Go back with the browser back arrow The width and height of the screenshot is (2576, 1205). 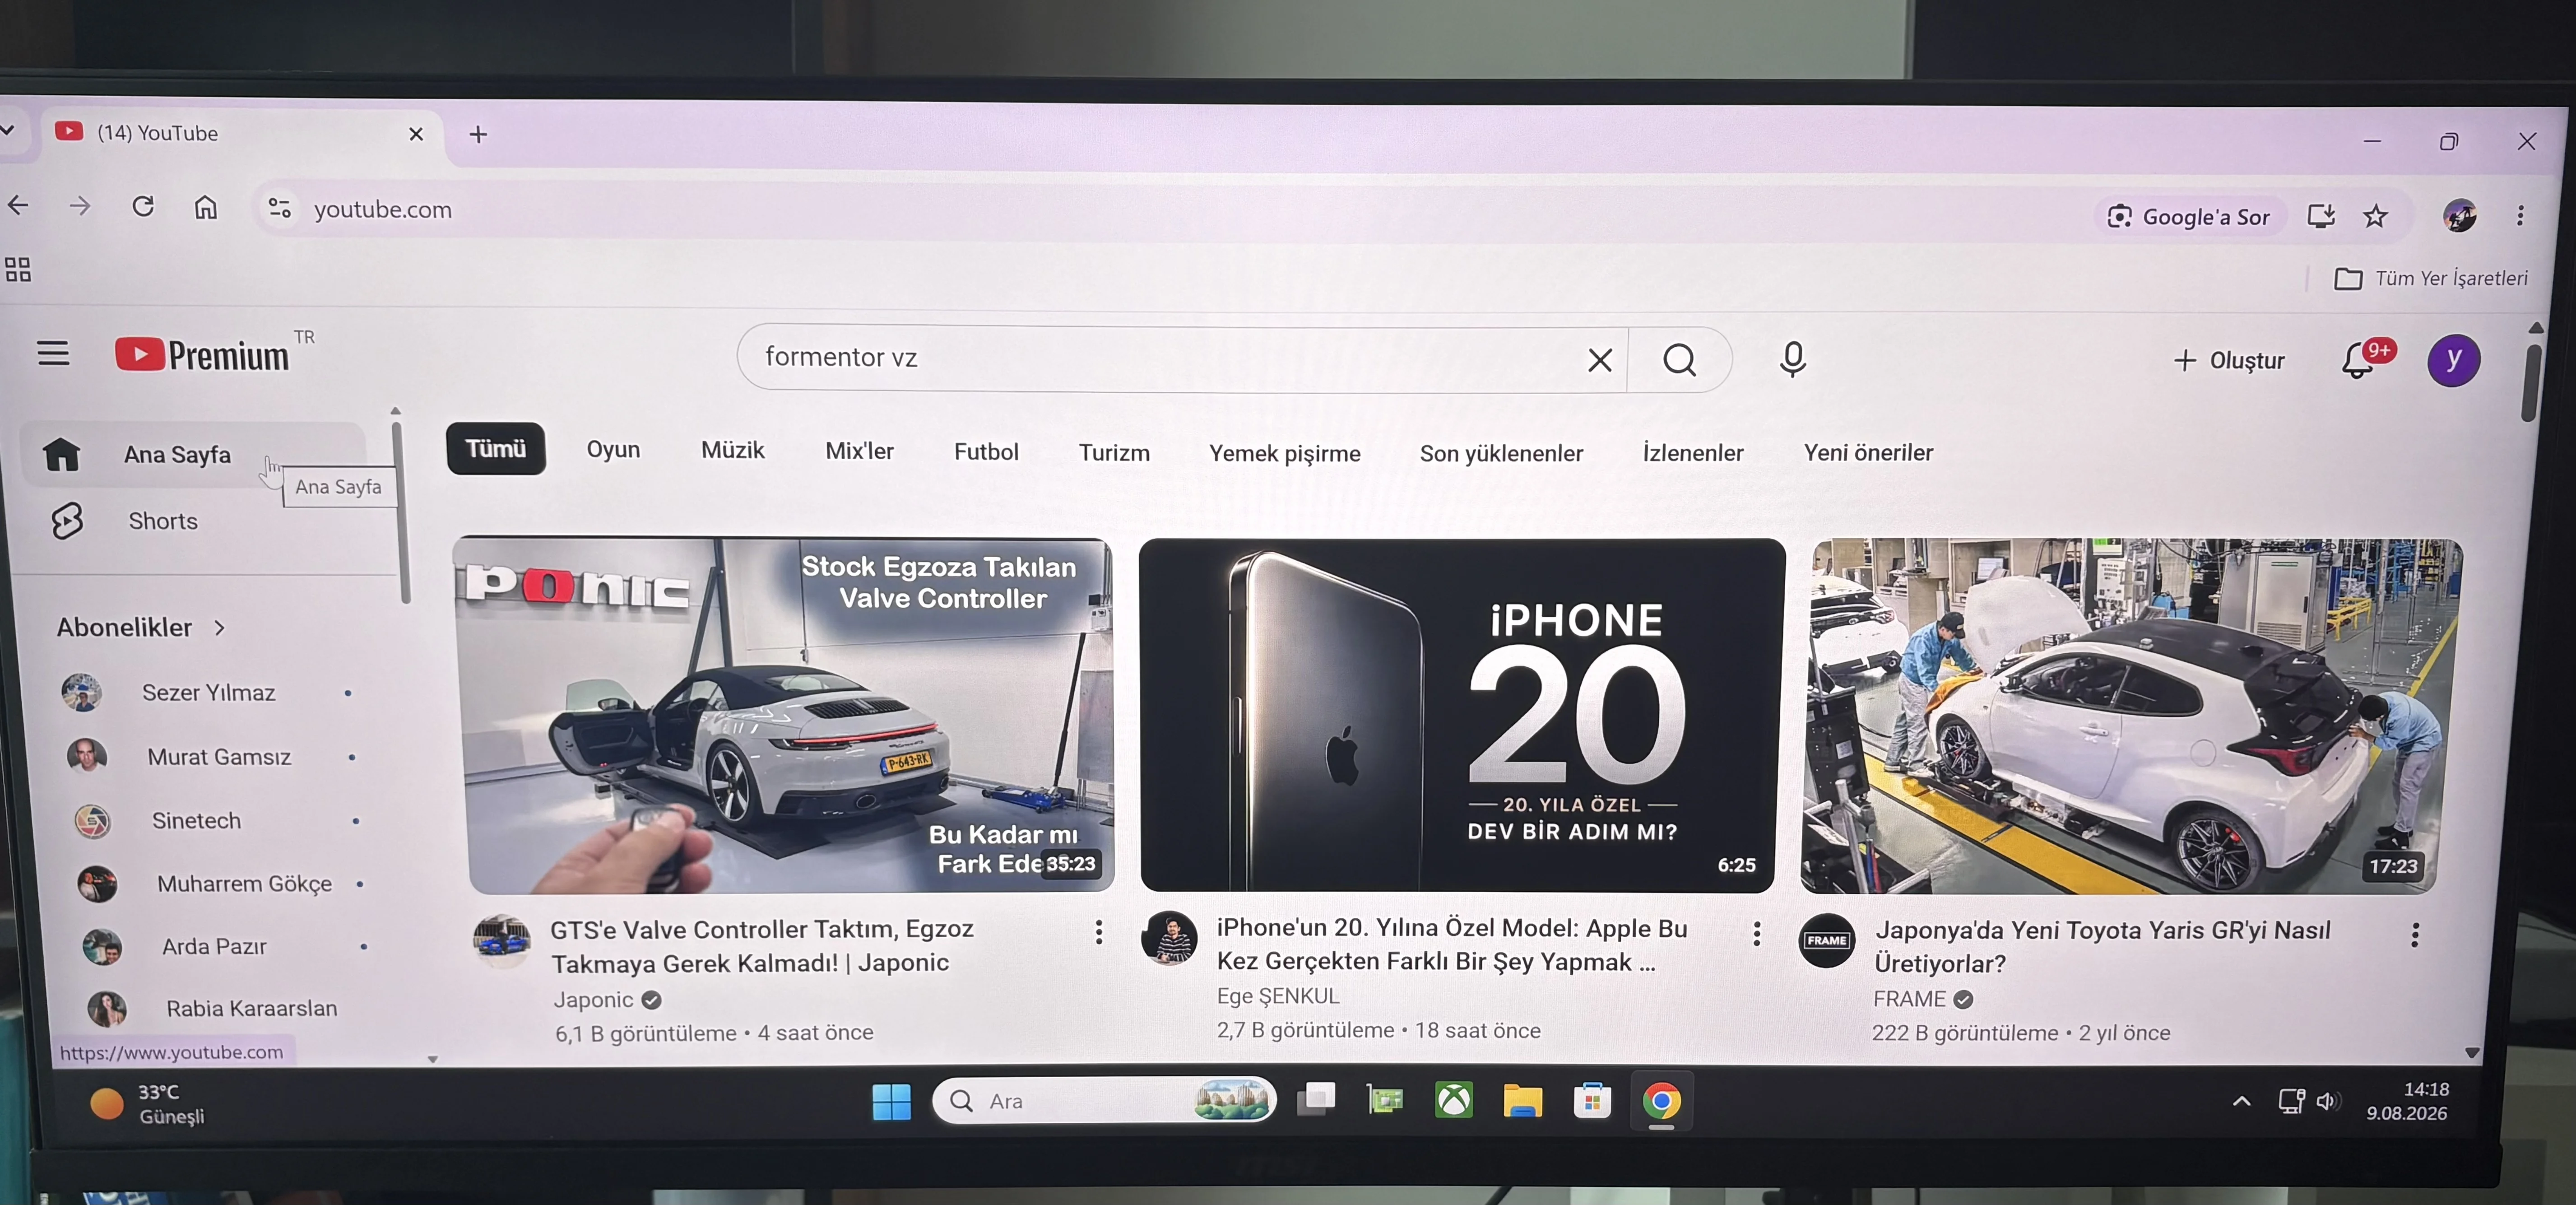click(x=18, y=206)
